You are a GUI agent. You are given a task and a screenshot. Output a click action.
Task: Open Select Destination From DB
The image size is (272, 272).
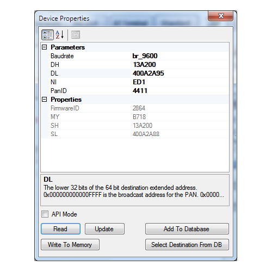point(187,245)
